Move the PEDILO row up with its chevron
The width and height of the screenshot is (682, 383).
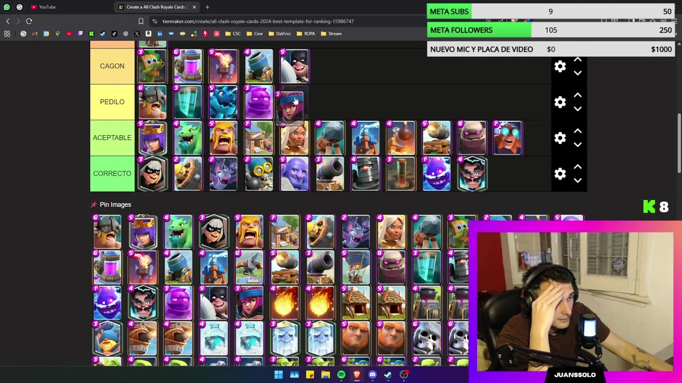pos(578,95)
